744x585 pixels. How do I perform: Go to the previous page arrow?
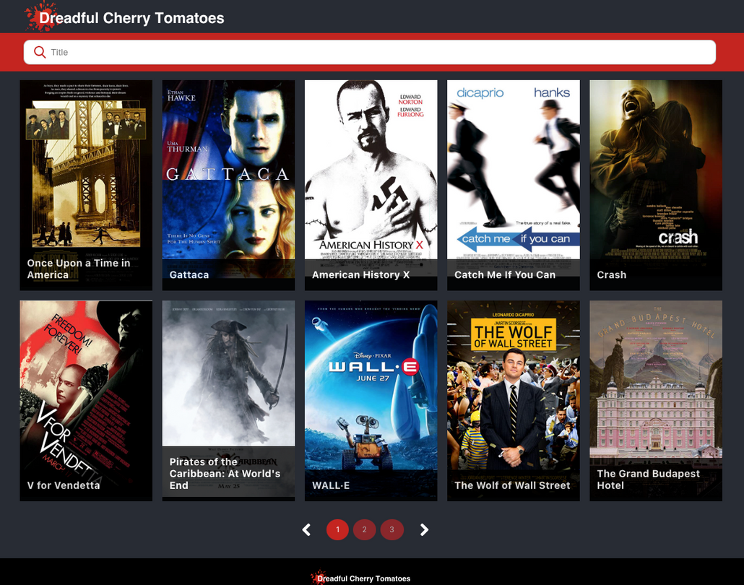pos(306,529)
